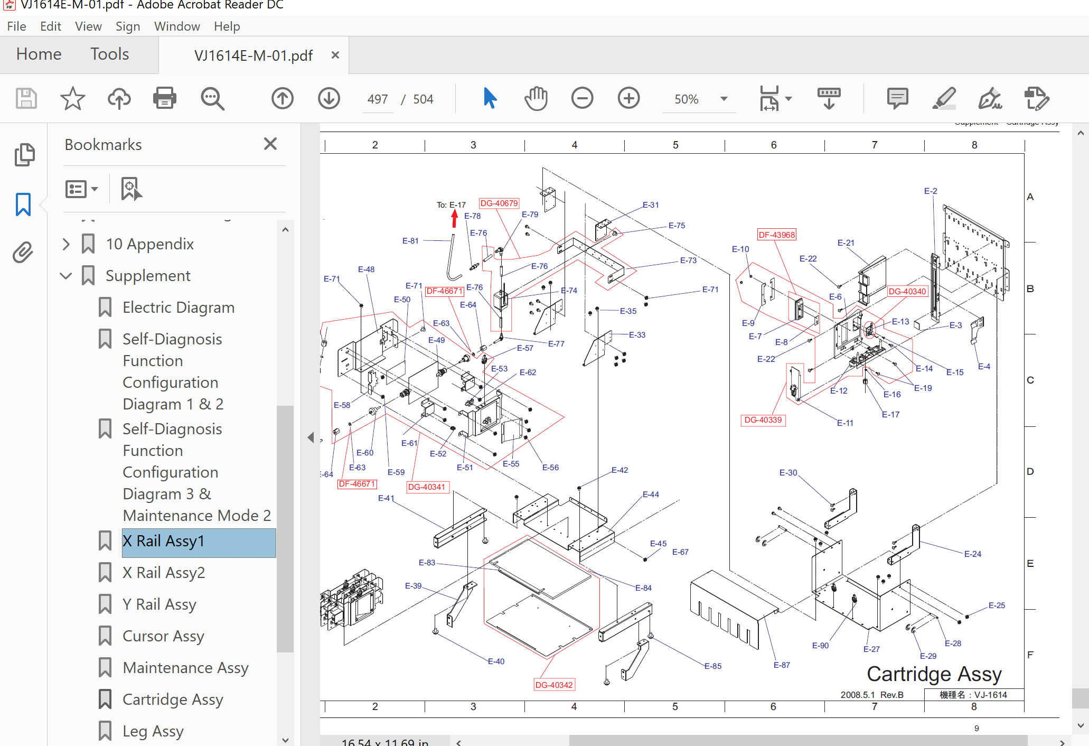The width and height of the screenshot is (1089, 746).
Task: Switch to the Tools tab
Action: coord(109,54)
